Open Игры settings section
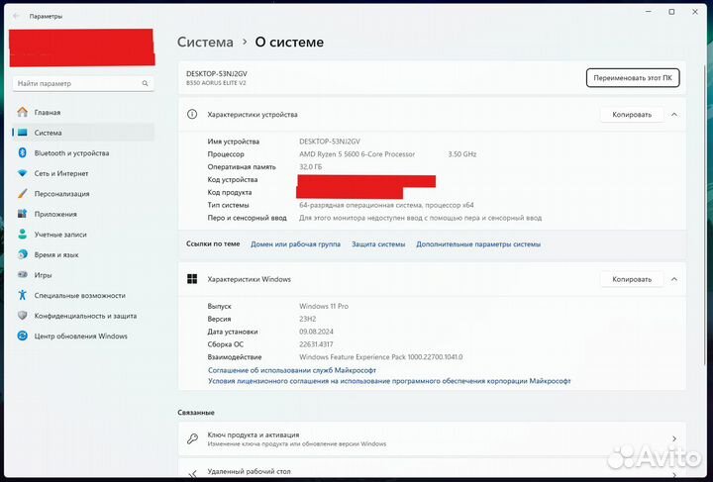 pos(44,275)
